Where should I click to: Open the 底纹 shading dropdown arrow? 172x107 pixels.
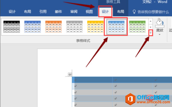(160, 34)
